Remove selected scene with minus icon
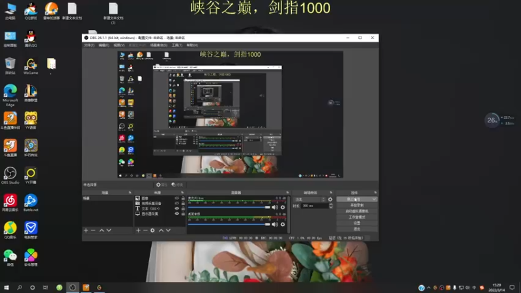This screenshot has height=293, width=521. [x=93, y=230]
